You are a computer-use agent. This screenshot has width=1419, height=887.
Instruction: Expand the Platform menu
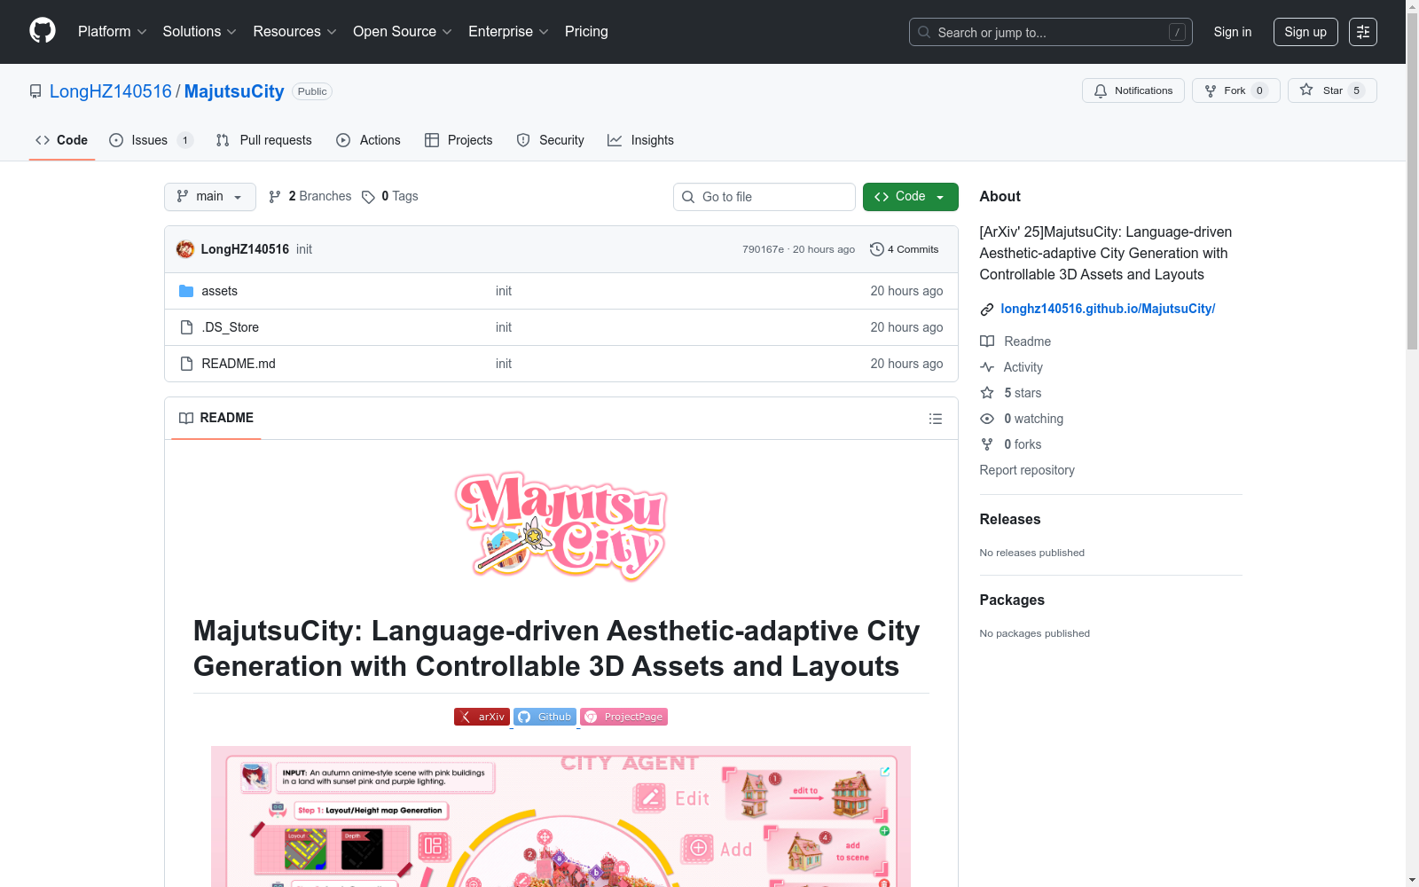[x=113, y=32]
